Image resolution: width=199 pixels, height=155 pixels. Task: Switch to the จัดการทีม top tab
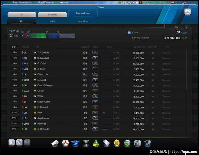(52, 15)
